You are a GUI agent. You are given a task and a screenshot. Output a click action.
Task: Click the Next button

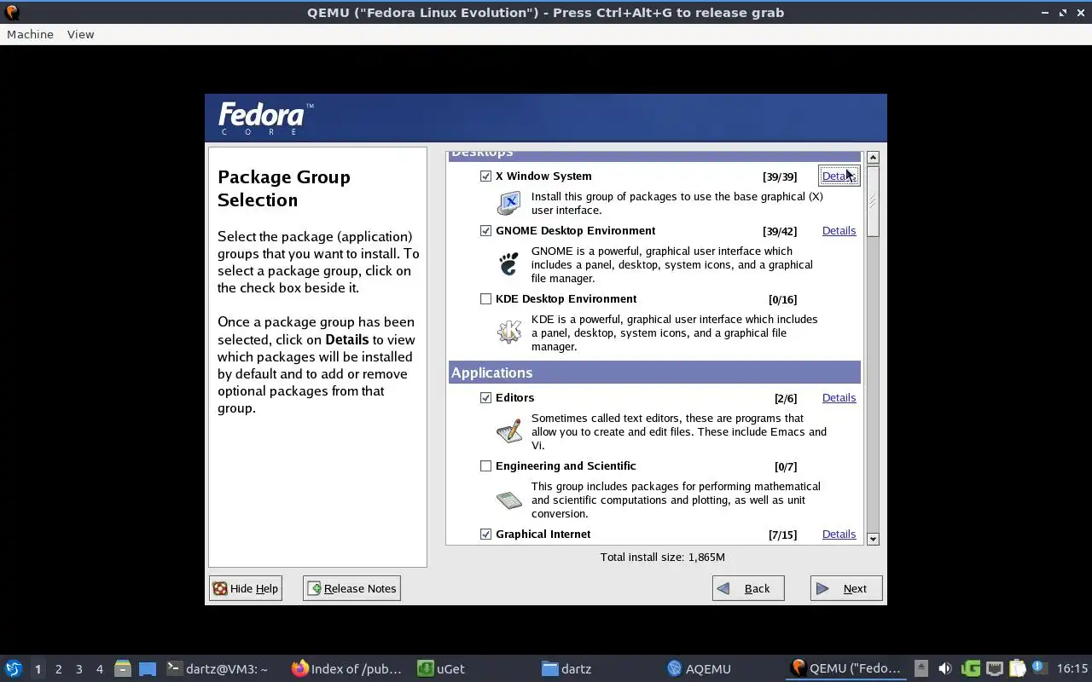(846, 588)
